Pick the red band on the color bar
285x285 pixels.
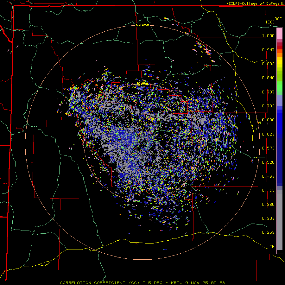[280, 47]
